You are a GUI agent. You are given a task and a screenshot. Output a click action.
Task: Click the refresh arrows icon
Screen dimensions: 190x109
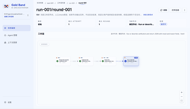pyautogui.click(x=161, y=10)
